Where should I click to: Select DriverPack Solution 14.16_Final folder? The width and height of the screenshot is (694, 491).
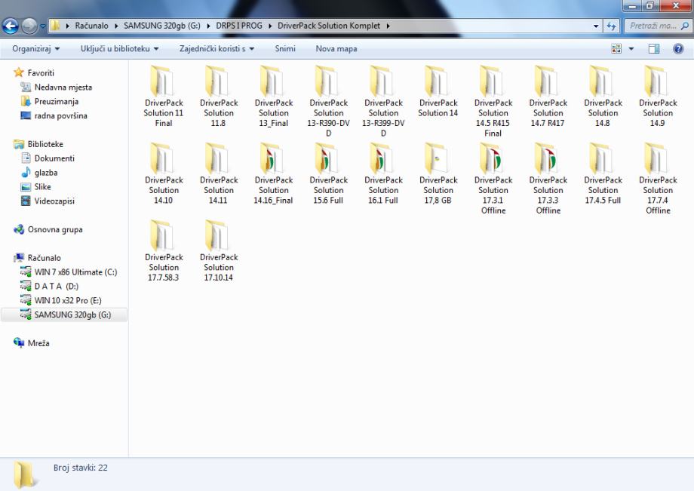(273, 173)
